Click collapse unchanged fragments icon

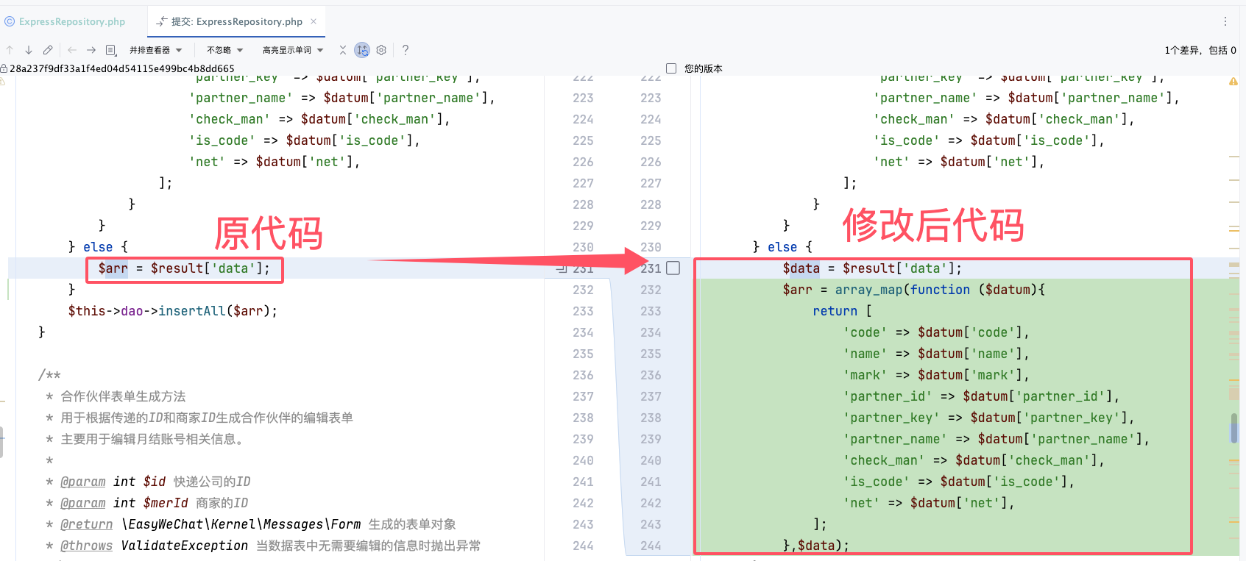pos(342,50)
